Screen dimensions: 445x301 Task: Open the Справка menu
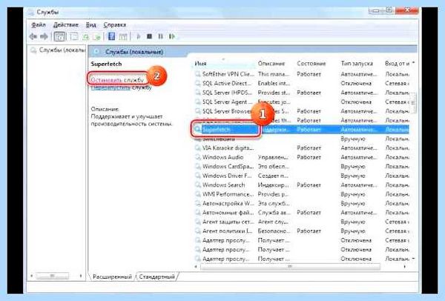pyautogui.click(x=115, y=24)
